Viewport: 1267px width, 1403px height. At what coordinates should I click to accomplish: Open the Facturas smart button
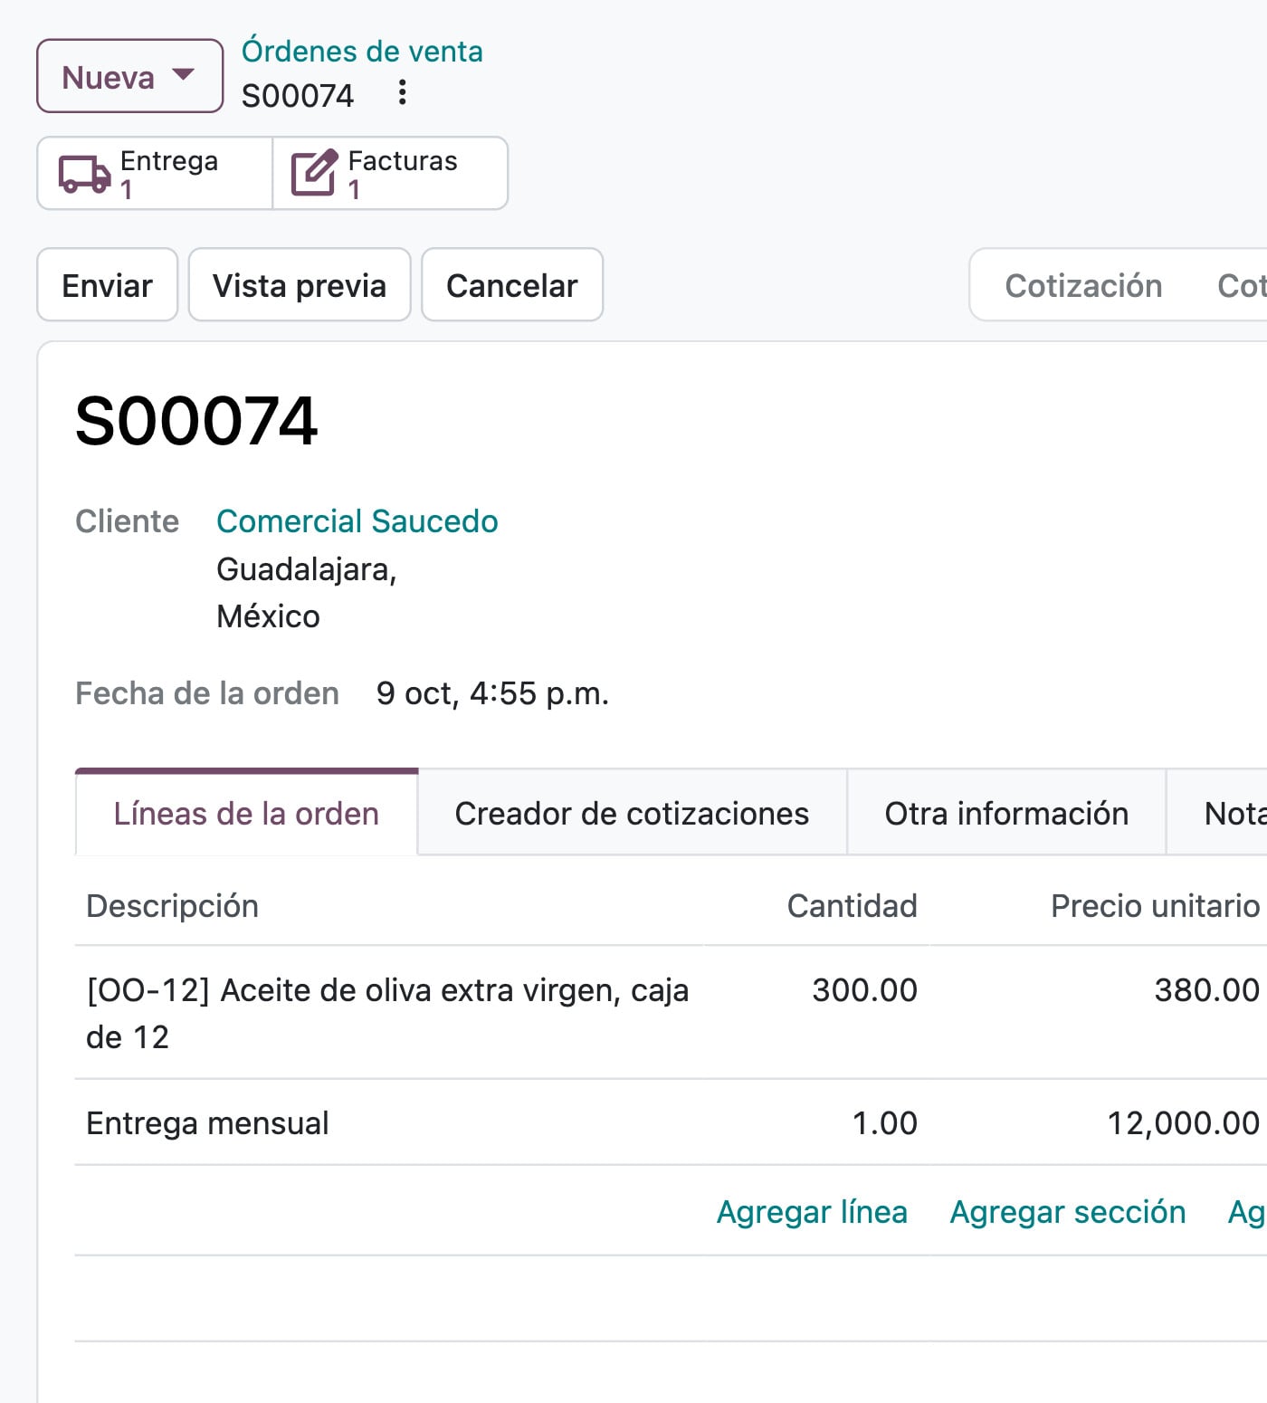(390, 173)
